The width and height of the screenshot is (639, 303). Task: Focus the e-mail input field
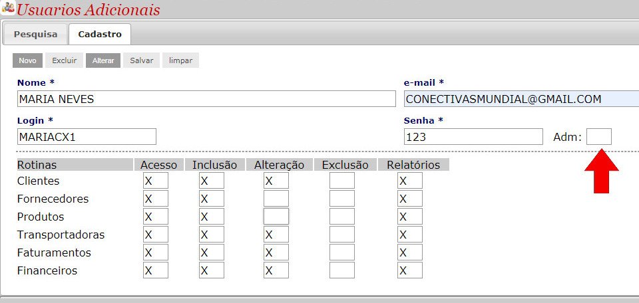pos(521,99)
